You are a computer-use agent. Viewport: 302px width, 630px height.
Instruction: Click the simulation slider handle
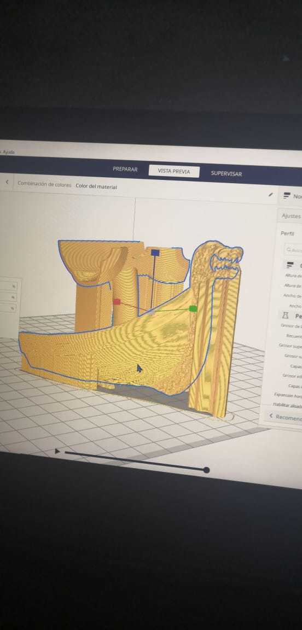point(206,470)
